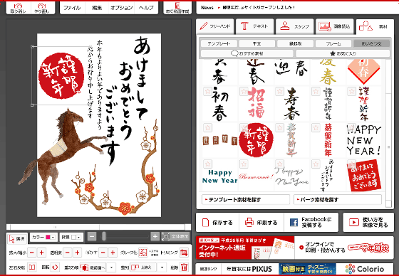This screenshot has height=276, width=399.
Task: Fit to view with 全体表示 button
Action: [x=175, y=237]
